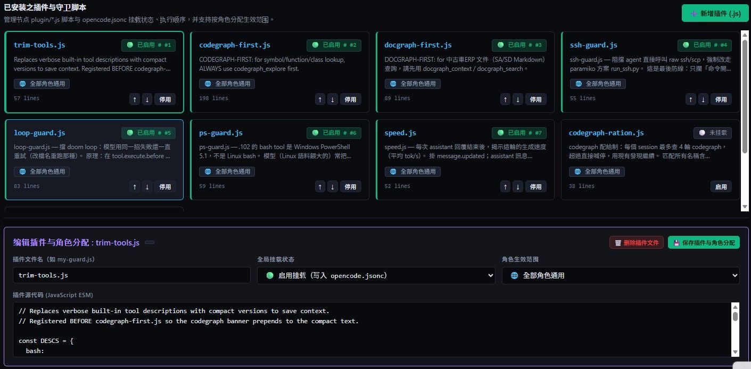This screenshot has height=369, width=751.
Task: Click the down arrow on ps-guard.js card
Action: click(333, 186)
